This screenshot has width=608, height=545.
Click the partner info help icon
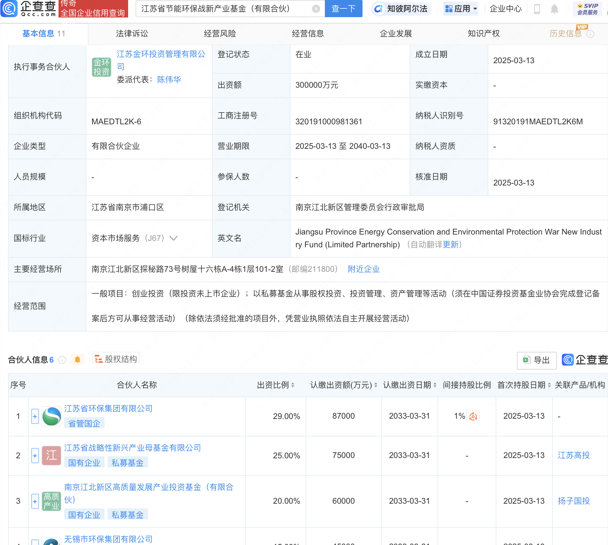pyautogui.click(x=62, y=360)
